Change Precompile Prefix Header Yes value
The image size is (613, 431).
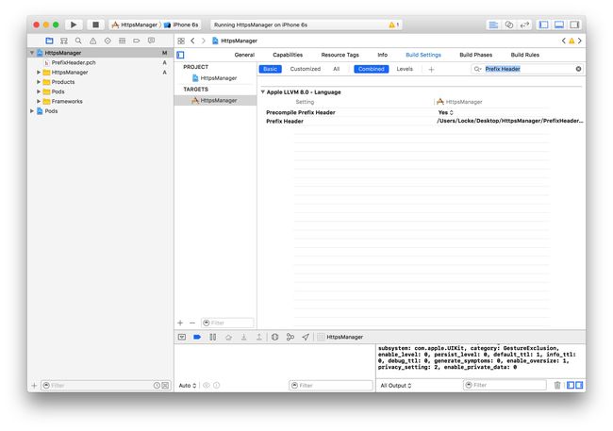pos(446,112)
